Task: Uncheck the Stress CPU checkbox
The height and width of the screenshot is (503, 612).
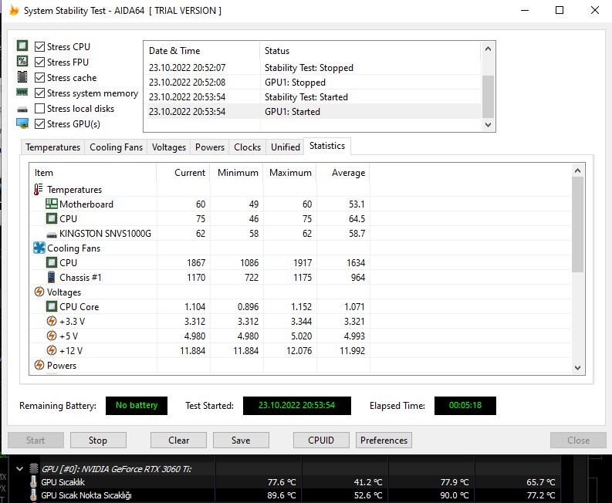Action: [39, 47]
